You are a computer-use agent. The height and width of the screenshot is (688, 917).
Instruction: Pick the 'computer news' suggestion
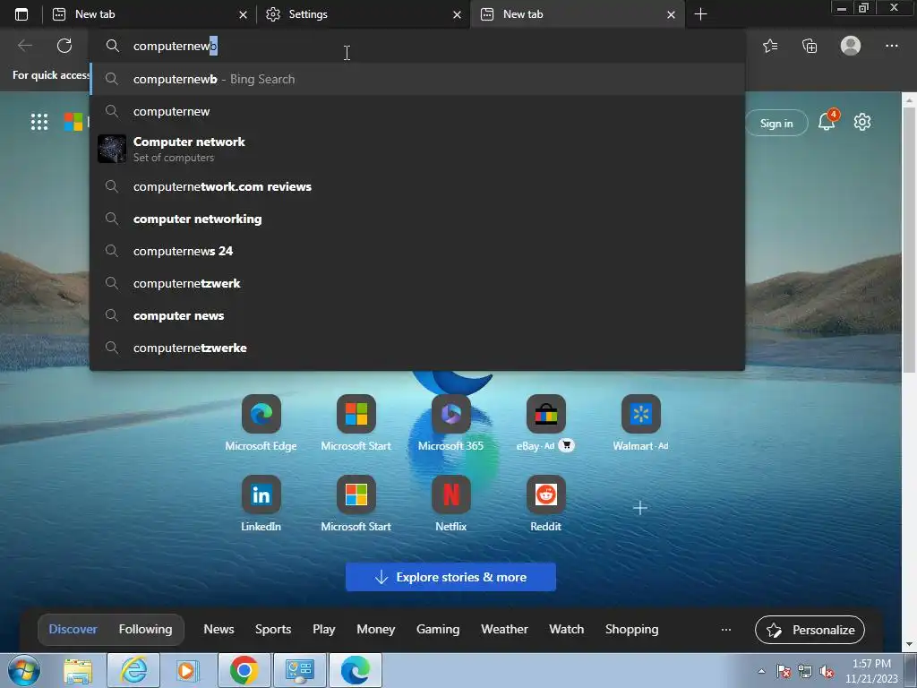pyautogui.click(x=417, y=315)
